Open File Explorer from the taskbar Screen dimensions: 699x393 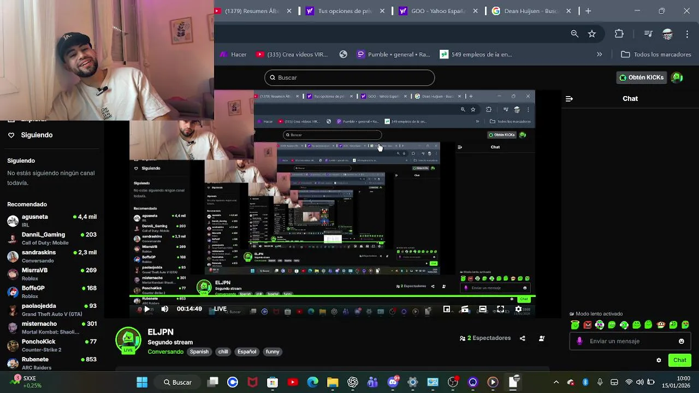333,383
